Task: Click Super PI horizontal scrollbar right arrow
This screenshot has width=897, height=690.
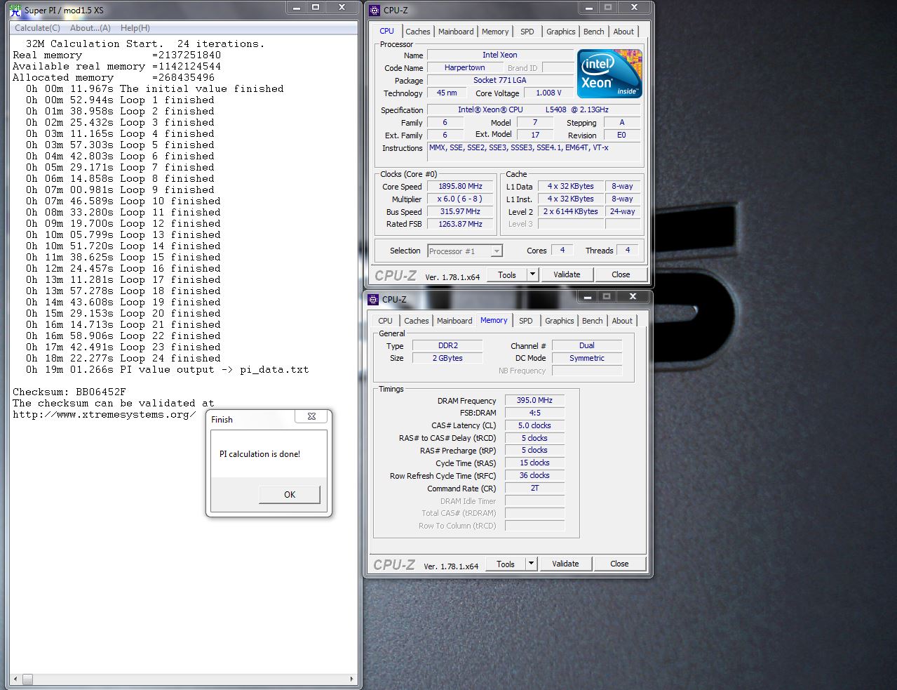Action: pyautogui.click(x=351, y=679)
